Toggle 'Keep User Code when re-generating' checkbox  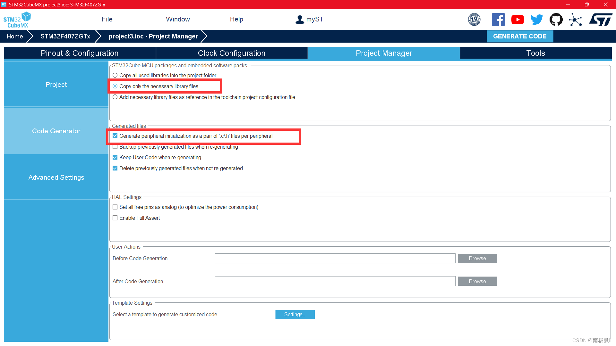[115, 157]
